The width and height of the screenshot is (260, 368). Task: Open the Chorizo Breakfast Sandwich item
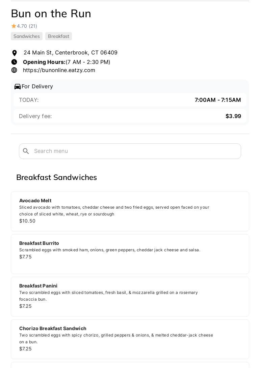coord(130,339)
